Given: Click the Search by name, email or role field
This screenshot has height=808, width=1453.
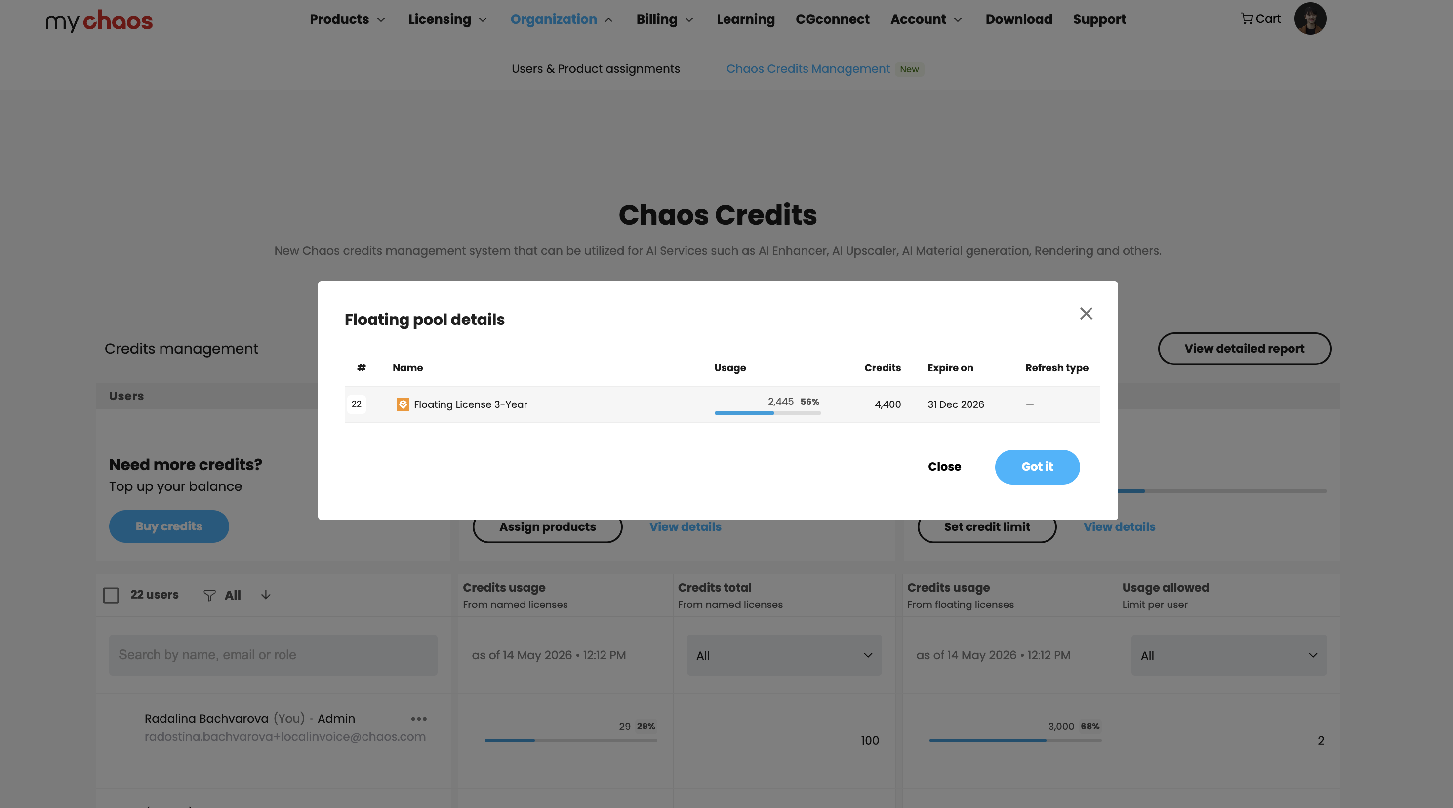Looking at the screenshot, I should (x=273, y=654).
